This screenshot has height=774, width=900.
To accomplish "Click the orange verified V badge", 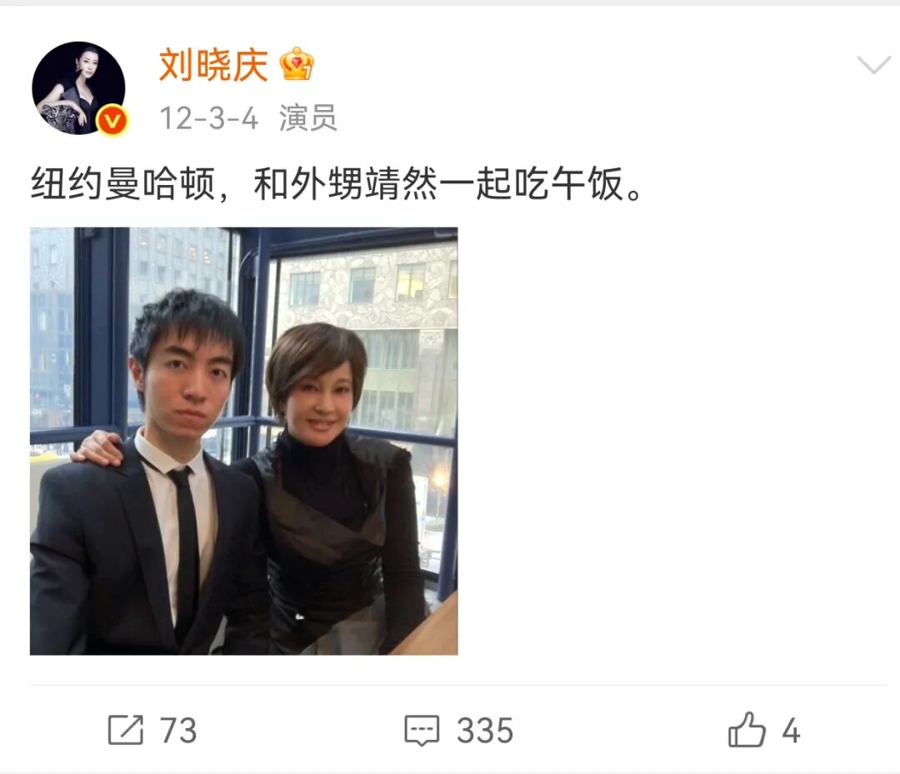I will click(112, 121).
